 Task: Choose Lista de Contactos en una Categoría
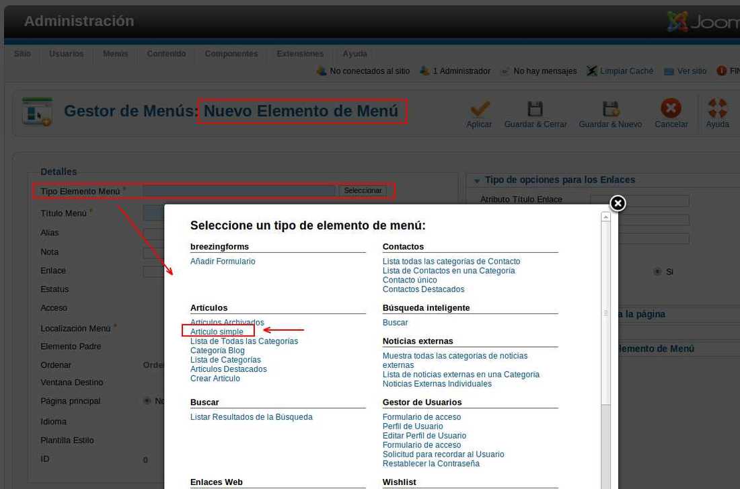point(448,271)
